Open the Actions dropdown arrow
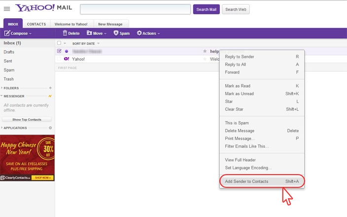 (x=159, y=34)
